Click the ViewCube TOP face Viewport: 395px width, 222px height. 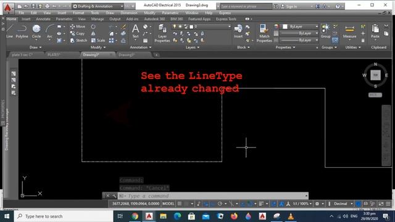pyautogui.click(x=375, y=75)
